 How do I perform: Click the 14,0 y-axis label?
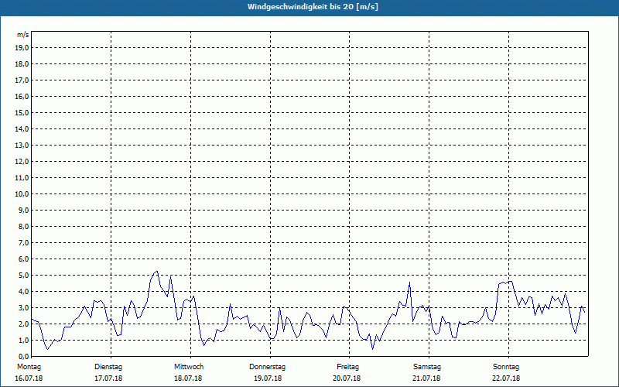22,129
